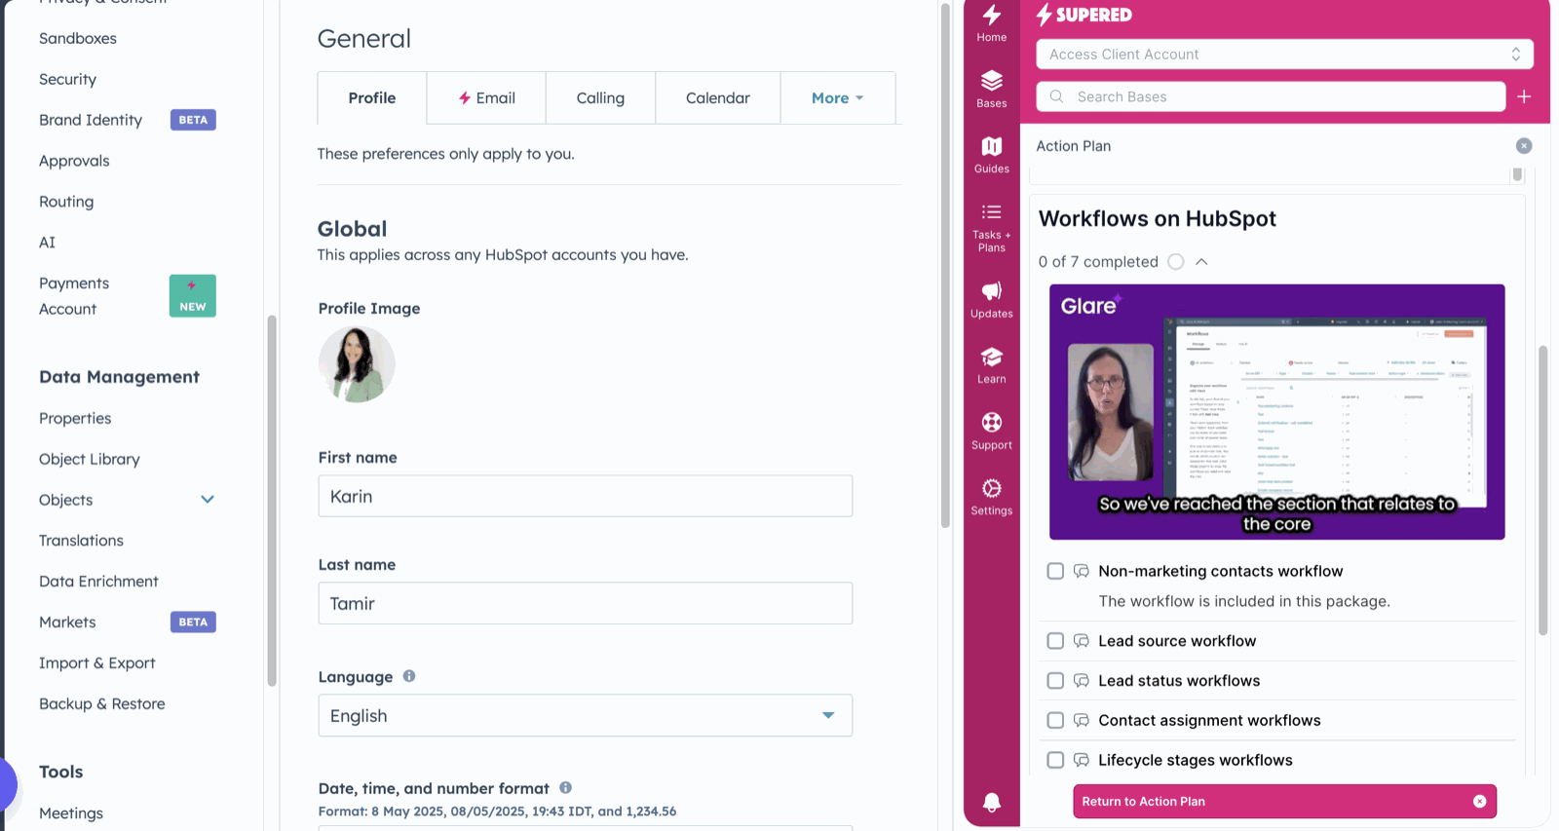1559x831 pixels.
Task: Switch to the Calling tab
Action: (600, 97)
